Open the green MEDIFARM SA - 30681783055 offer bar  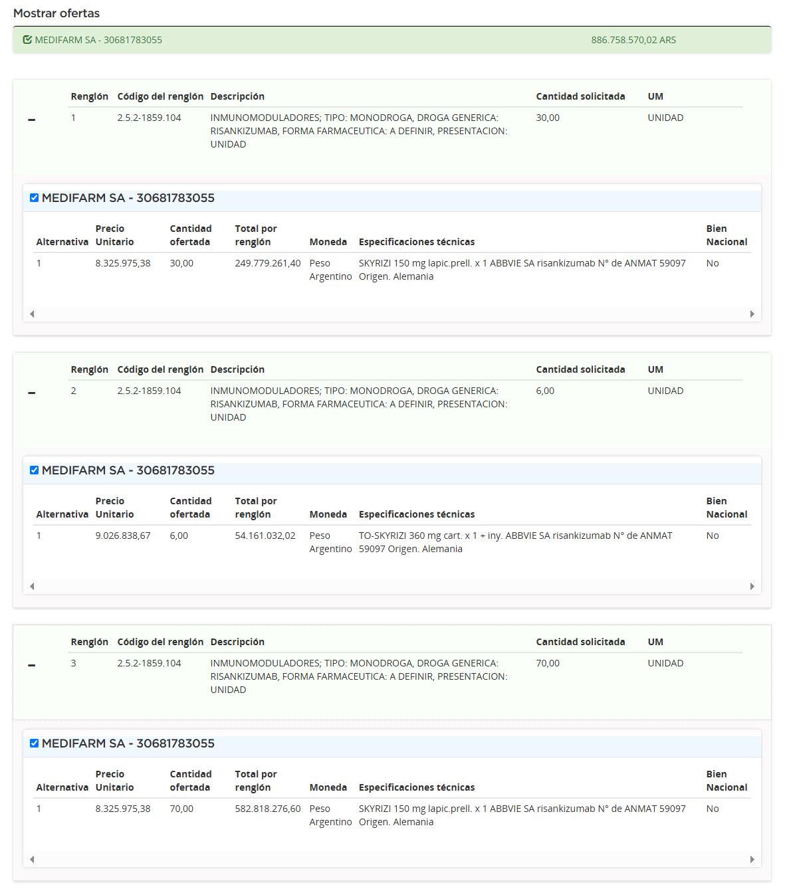[392, 40]
